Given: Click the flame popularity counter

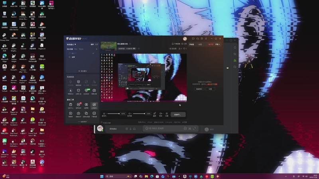Looking at the screenshot, I should click(180, 49).
